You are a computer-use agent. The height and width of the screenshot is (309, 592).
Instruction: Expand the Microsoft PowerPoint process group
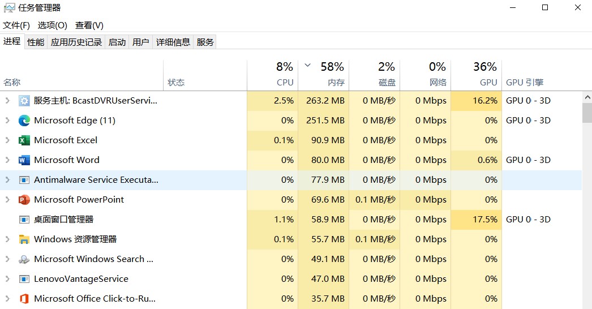tap(7, 199)
